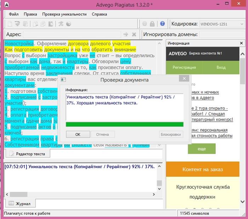Click right arrow of log horizontal scrollbar
248x219 pixels.
[x=154, y=194]
